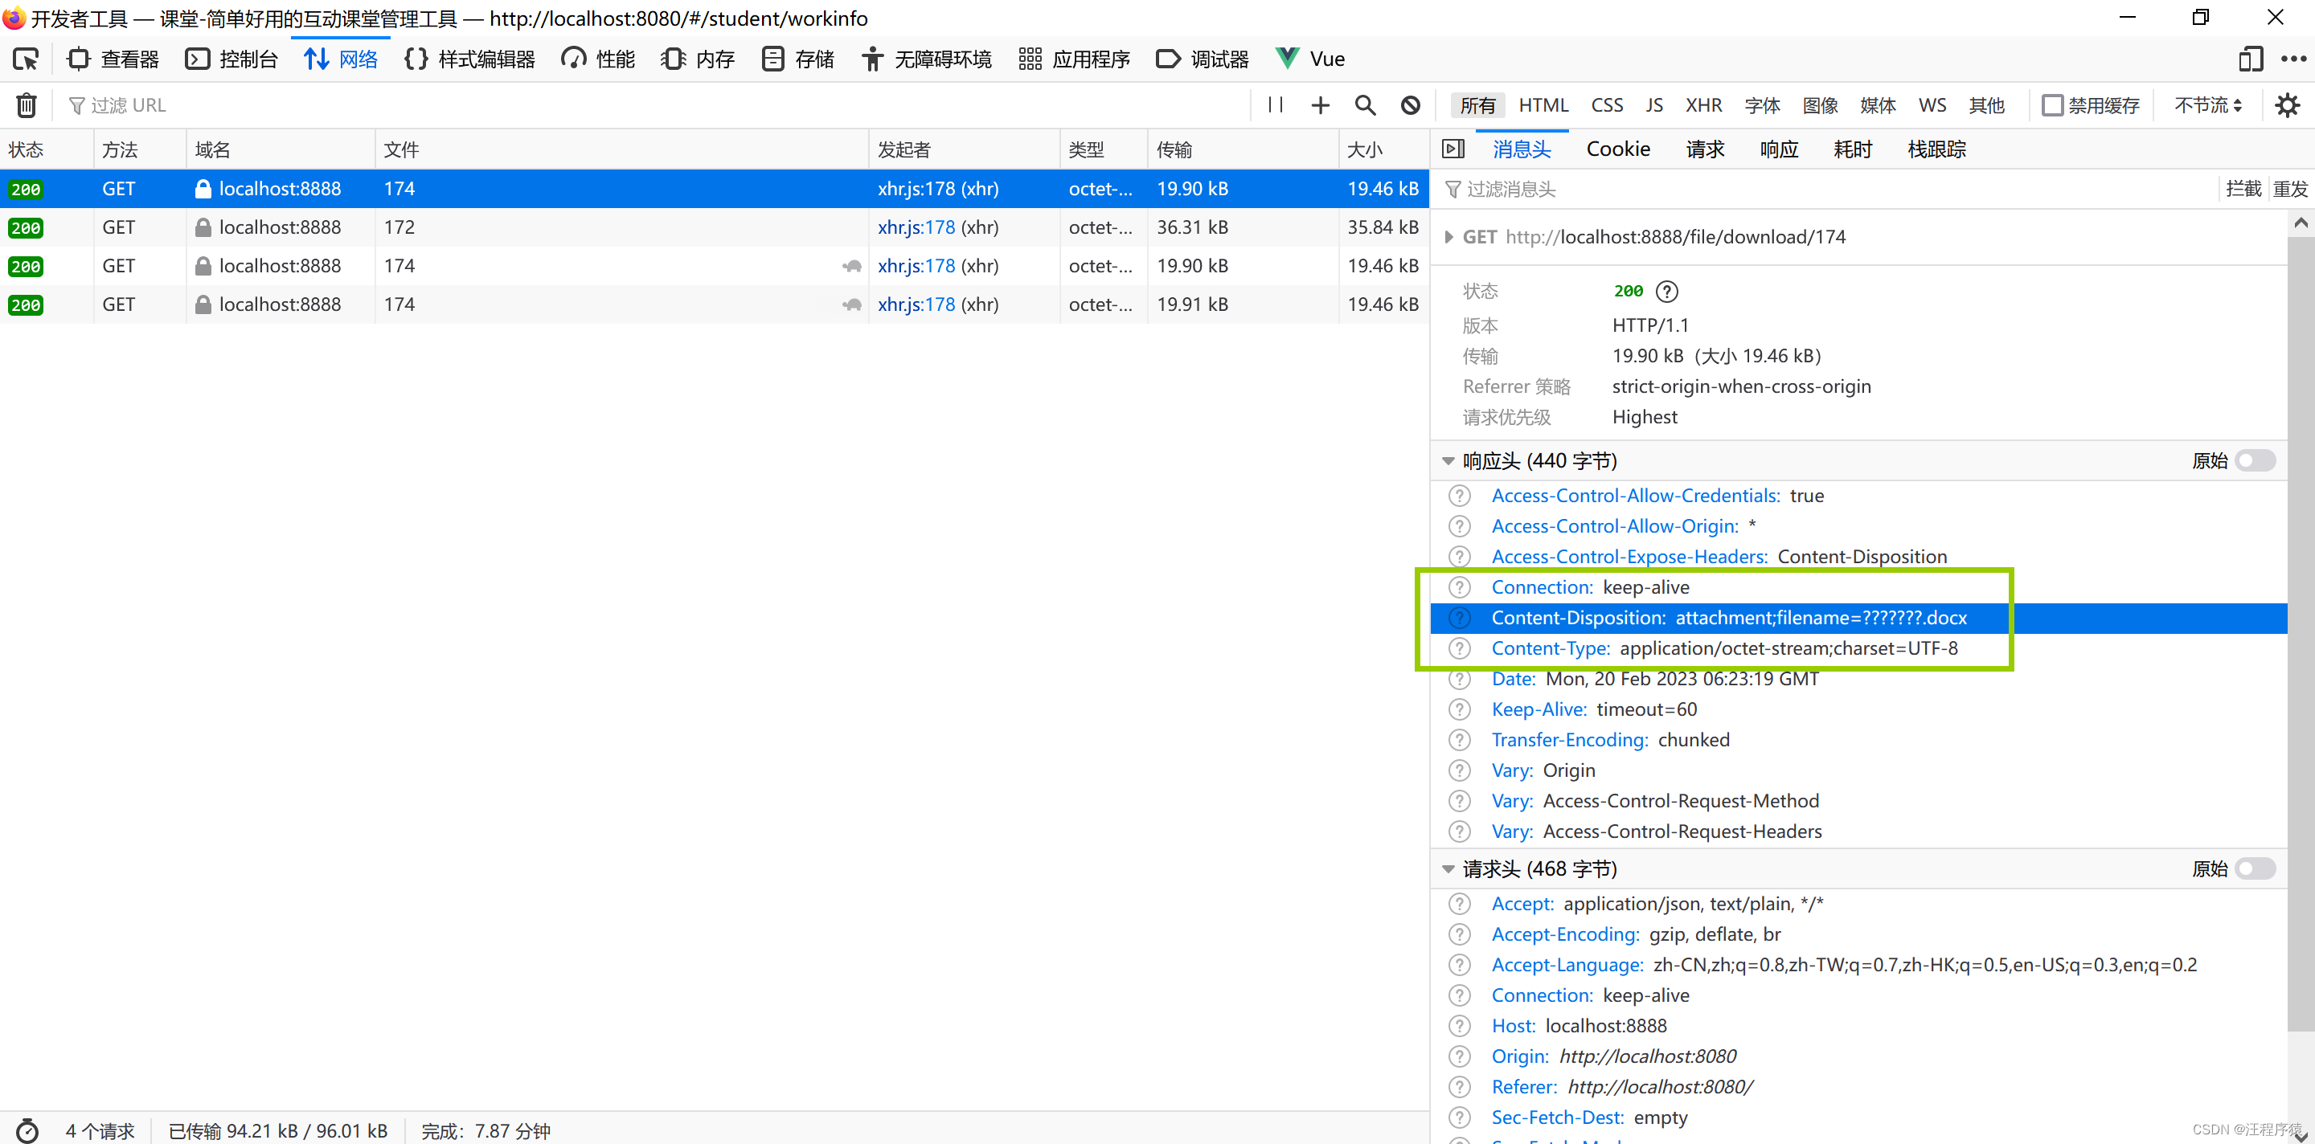
Task: Switch to the Stack Trace (栈跟踪) tab
Action: (x=1936, y=149)
